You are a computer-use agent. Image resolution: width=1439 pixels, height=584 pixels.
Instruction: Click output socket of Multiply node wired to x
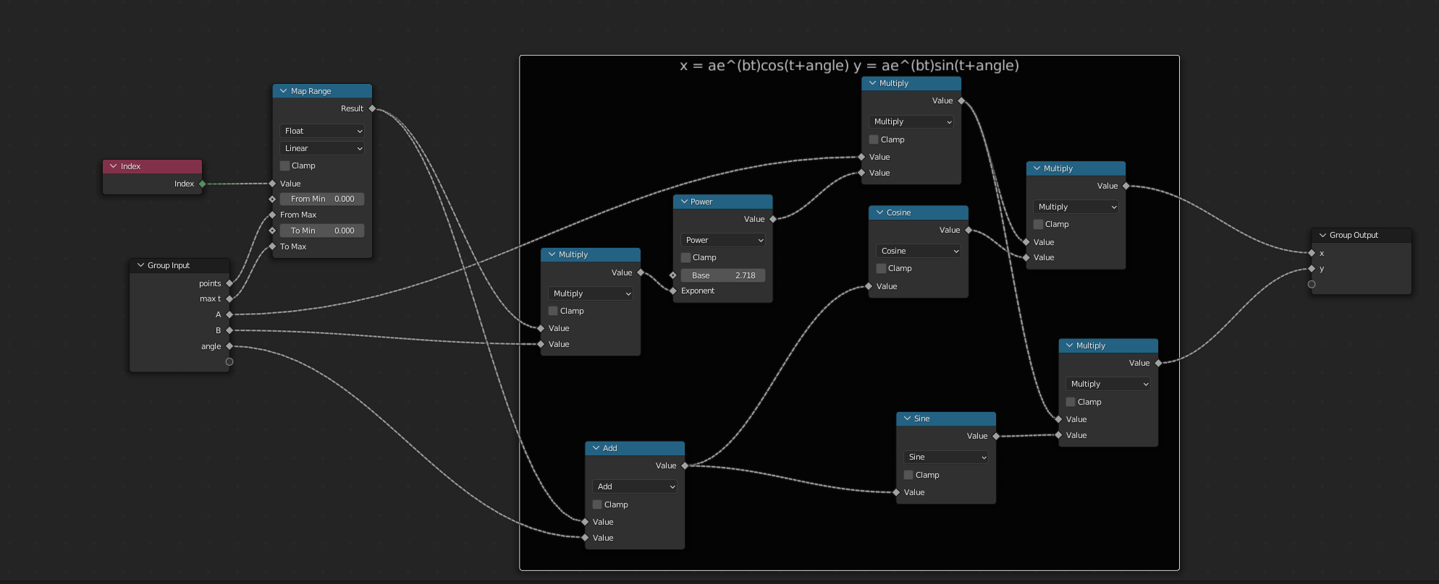1126,186
